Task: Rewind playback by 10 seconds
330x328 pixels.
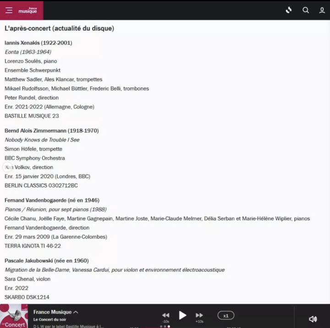Action: (165, 315)
